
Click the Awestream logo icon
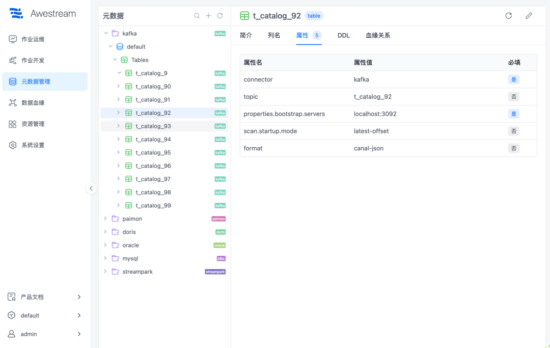click(x=16, y=13)
